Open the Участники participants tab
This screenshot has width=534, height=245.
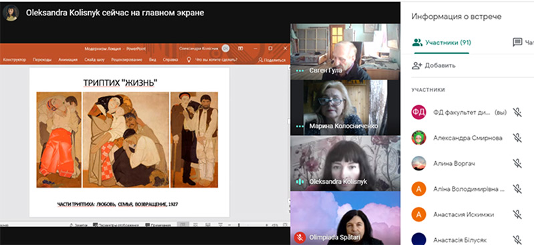442,43
